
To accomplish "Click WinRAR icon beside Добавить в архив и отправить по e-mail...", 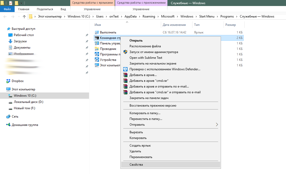I will coord(125,86).
